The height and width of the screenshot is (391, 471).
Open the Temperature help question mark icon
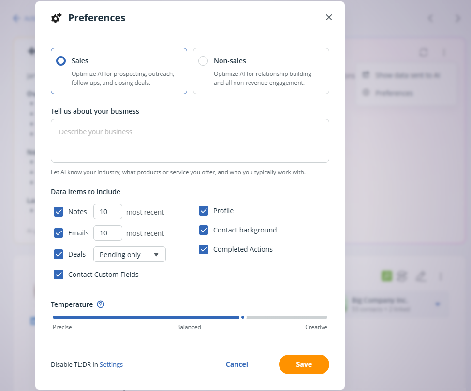(101, 304)
